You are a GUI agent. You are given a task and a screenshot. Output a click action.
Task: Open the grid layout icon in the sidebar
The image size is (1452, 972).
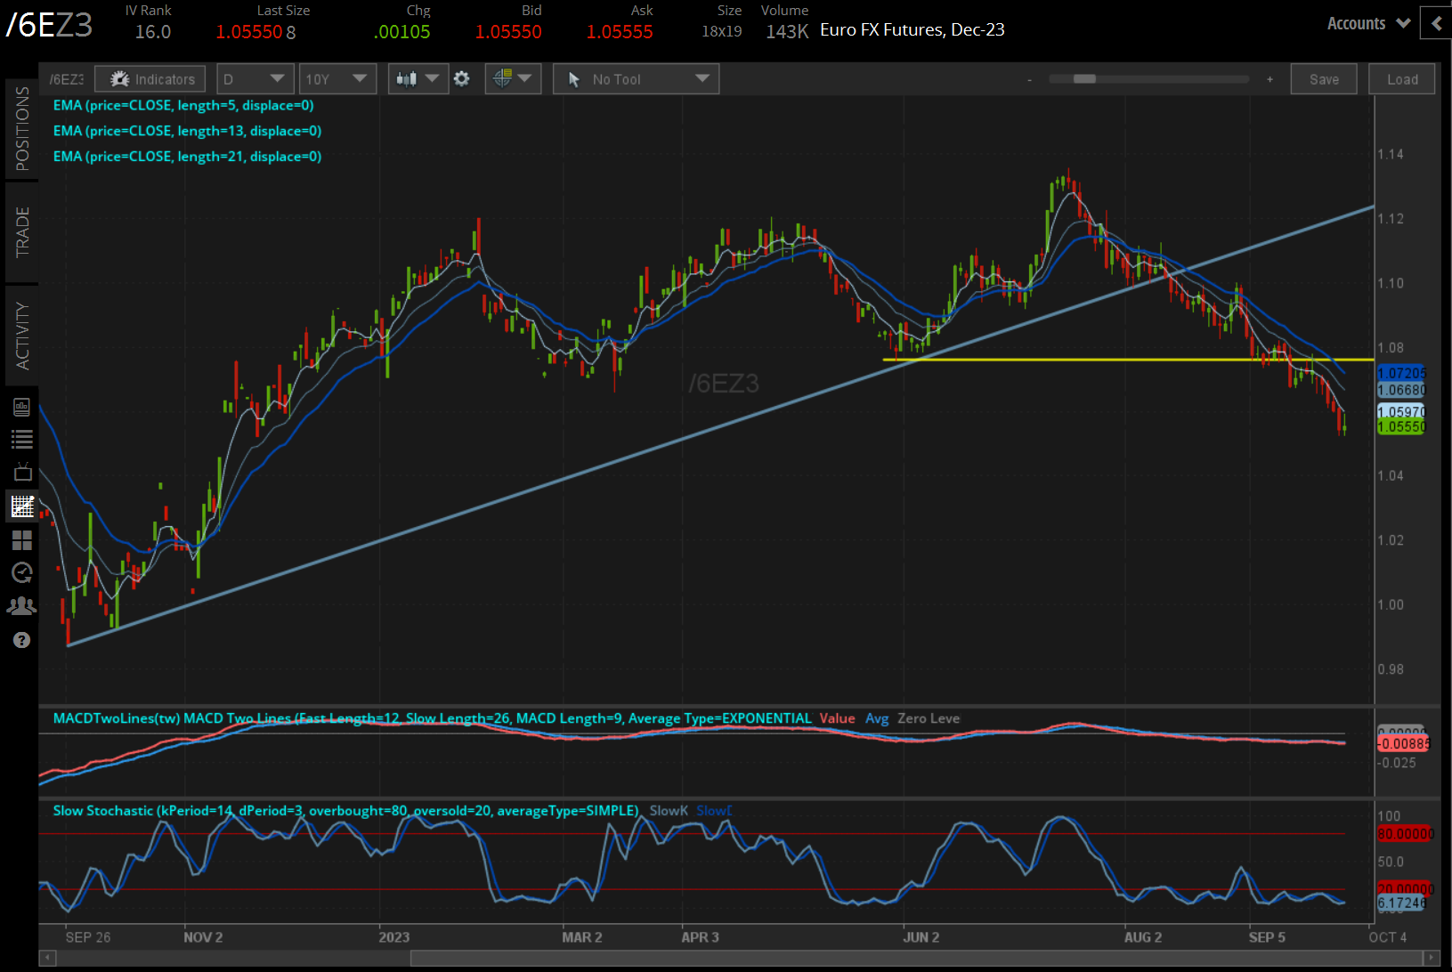pyautogui.click(x=22, y=540)
